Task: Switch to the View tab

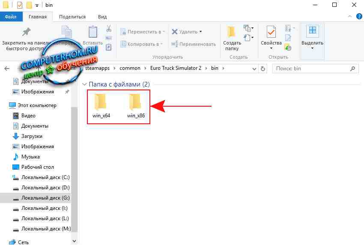Action: [102, 17]
